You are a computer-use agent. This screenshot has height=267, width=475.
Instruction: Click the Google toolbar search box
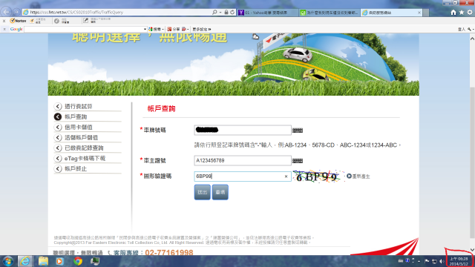(83, 29)
